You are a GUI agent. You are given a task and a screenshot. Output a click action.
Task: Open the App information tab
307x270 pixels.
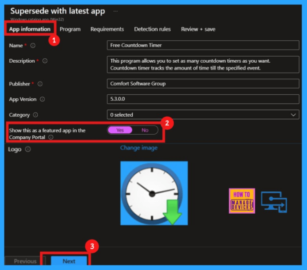tap(30, 29)
